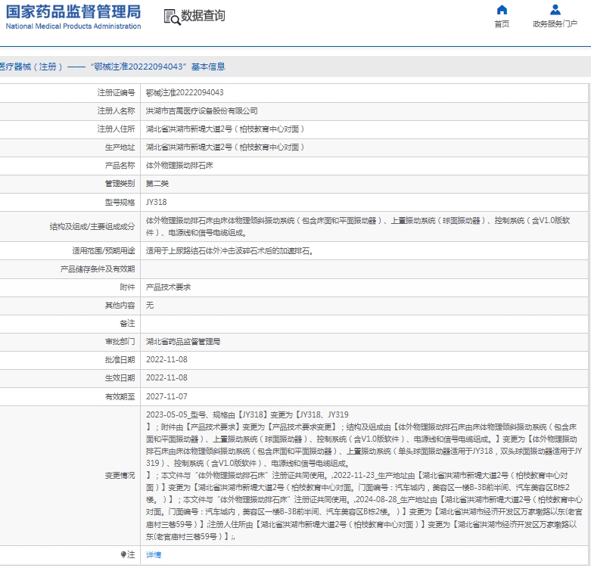Click the bullet icon beside 注
Viewport: 591px width, 568px height.
click(123, 554)
